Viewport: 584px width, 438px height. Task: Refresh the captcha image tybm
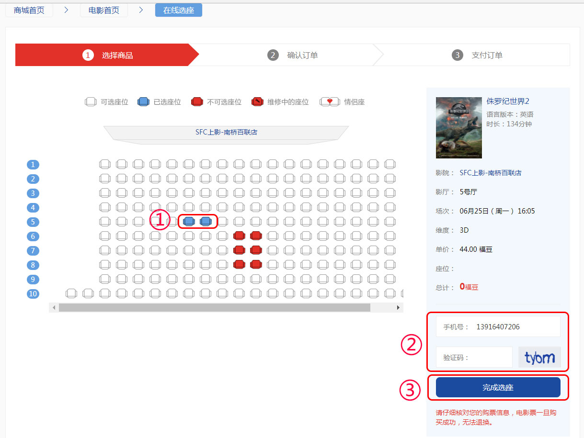539,358
